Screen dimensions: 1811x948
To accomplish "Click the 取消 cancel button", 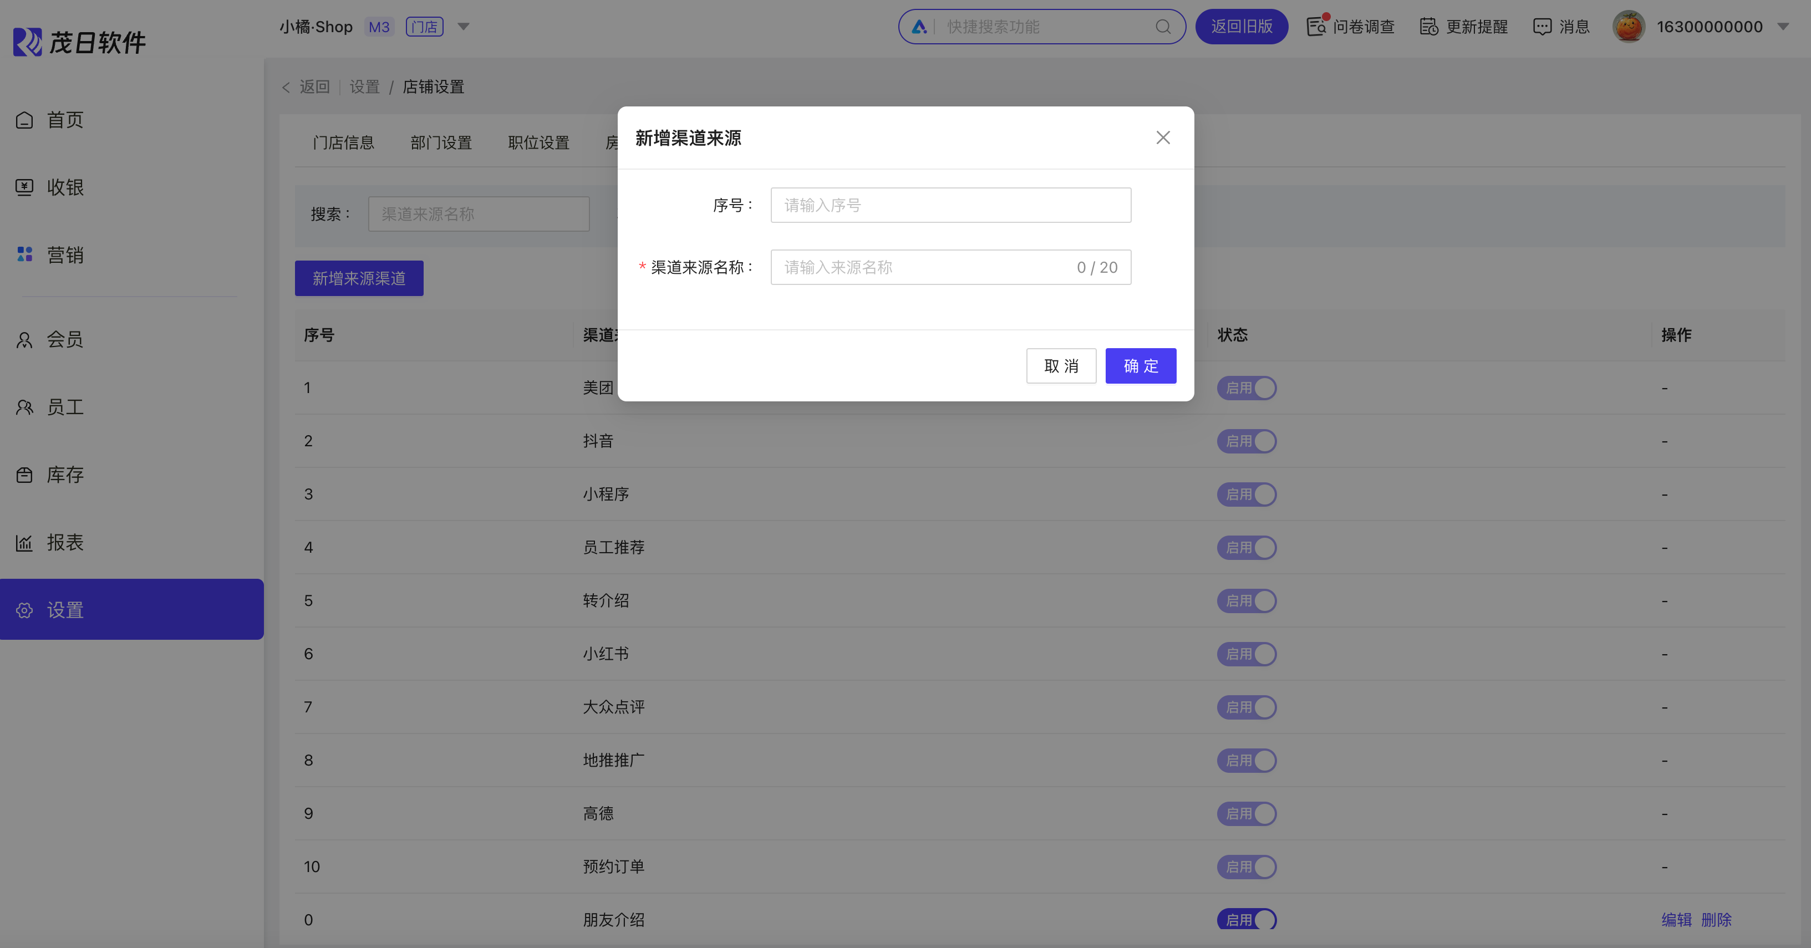I will coord(1061,366).
